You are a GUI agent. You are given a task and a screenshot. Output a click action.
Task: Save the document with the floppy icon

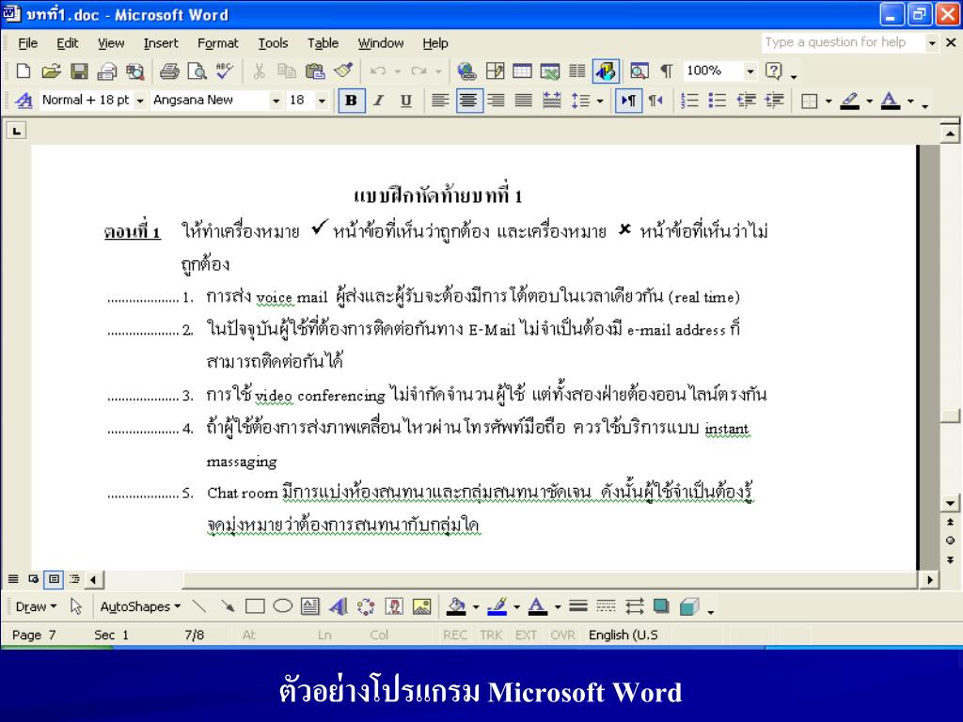[79, 71]
